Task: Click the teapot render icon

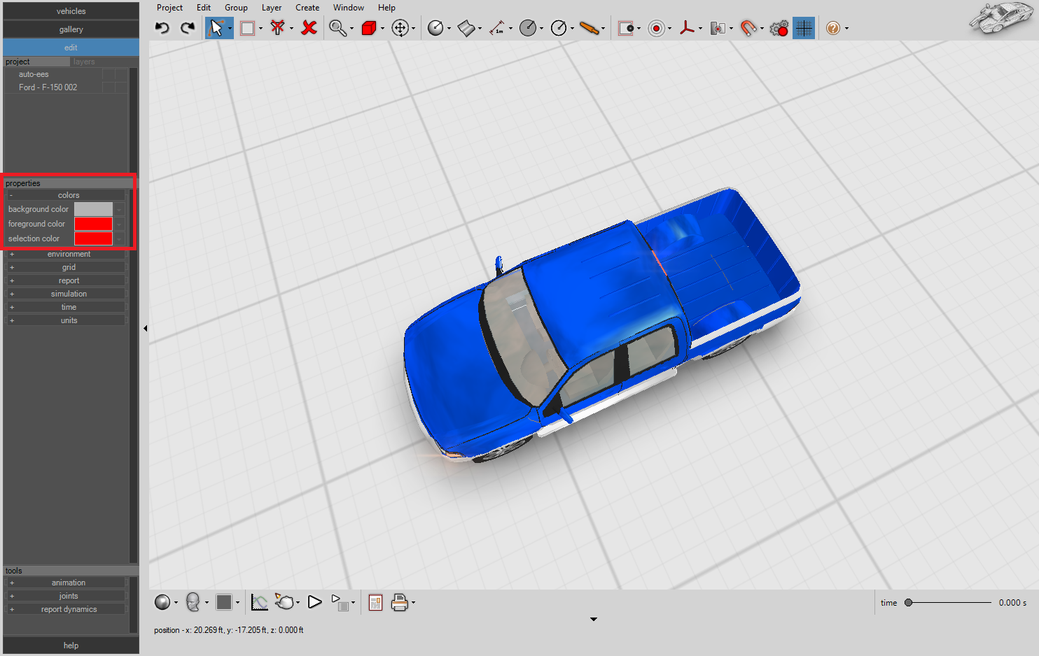Action: coord(285,601)
